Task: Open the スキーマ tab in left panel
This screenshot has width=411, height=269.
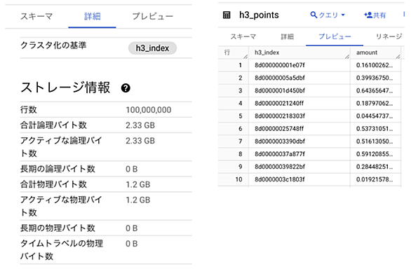Action: click(36, 16)
